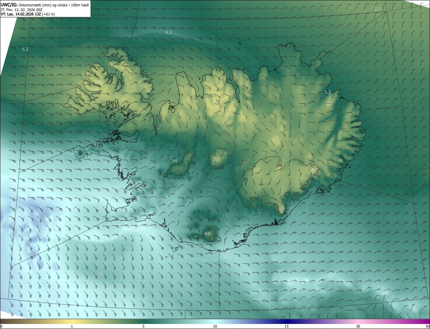Click the colorbar tick label "30"
430x329 pixels.
click(x=358, y=326)
